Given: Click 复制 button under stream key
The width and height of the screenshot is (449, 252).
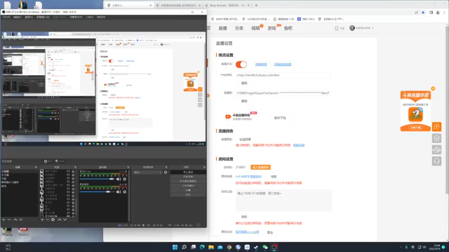Looking at the screenshot, I should click(x=244, y=101).
